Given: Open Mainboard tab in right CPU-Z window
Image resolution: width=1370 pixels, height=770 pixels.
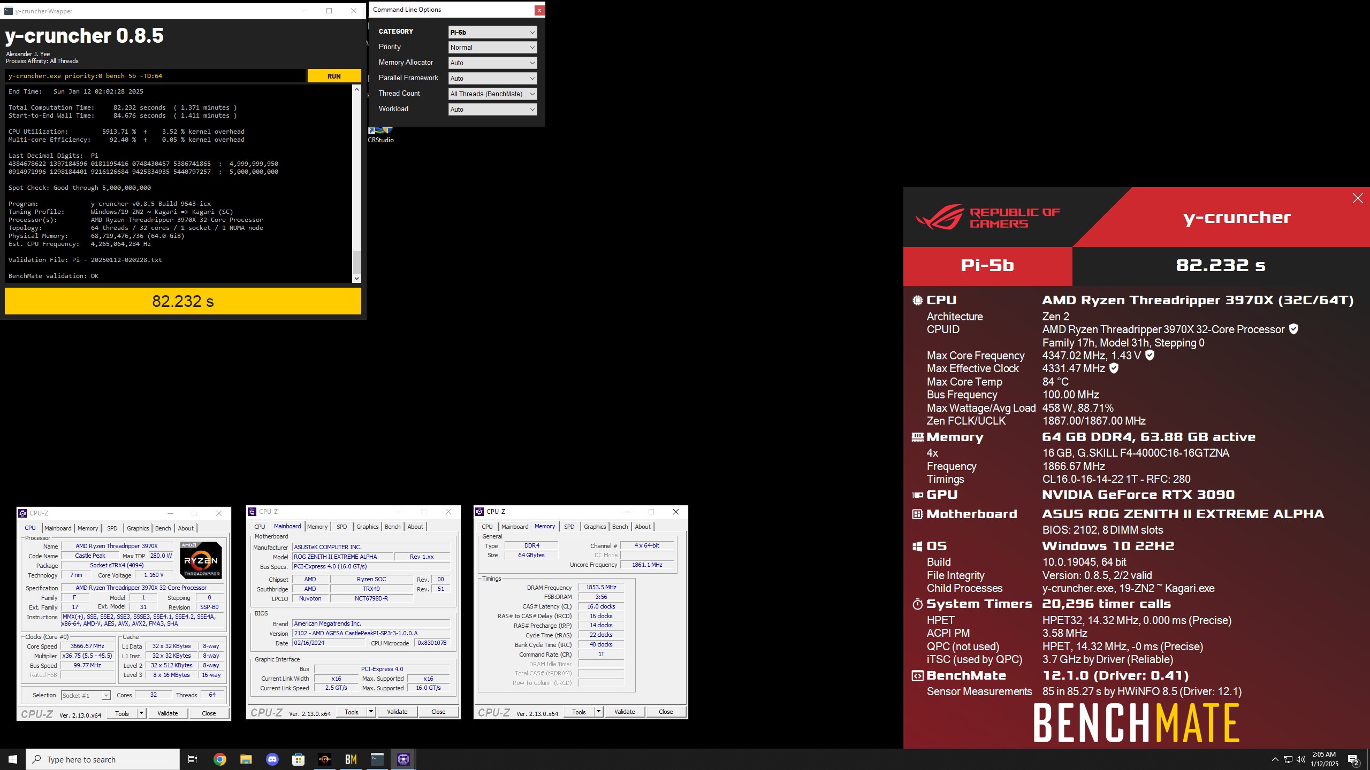Looking at the screenshot, I should click(x=514, y=527).
